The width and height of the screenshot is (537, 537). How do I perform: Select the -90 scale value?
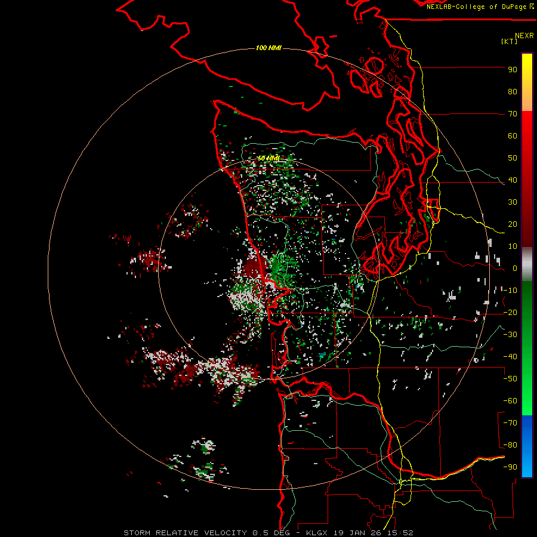[510, 467]
